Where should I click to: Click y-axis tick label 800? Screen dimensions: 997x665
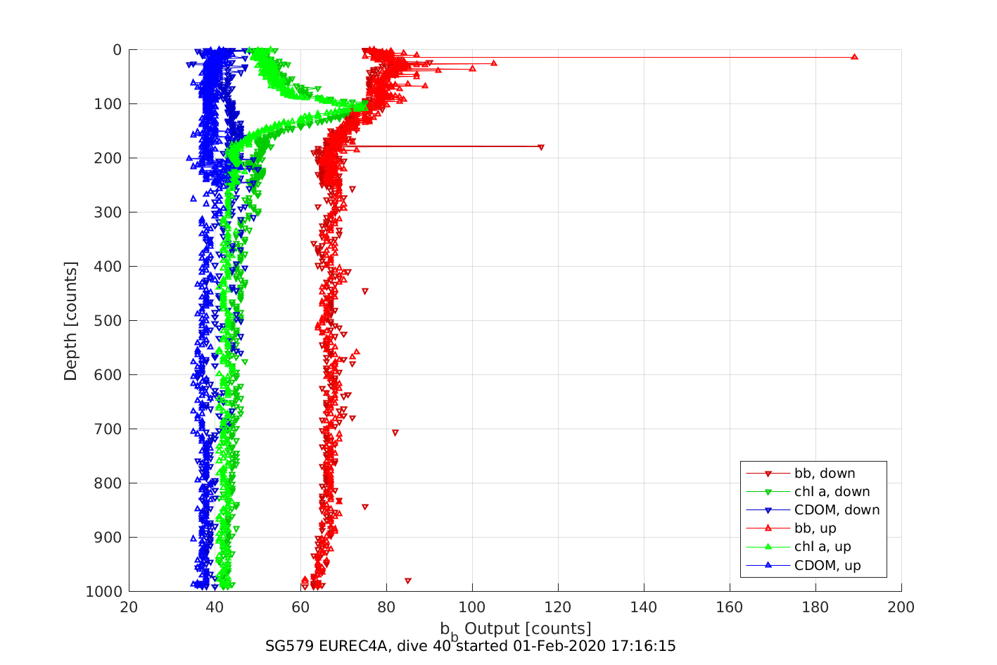pos(108,483)
